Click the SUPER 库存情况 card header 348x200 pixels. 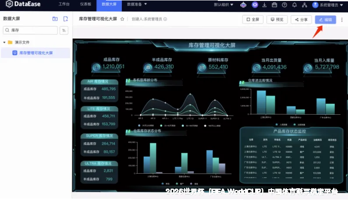(99, 136)
